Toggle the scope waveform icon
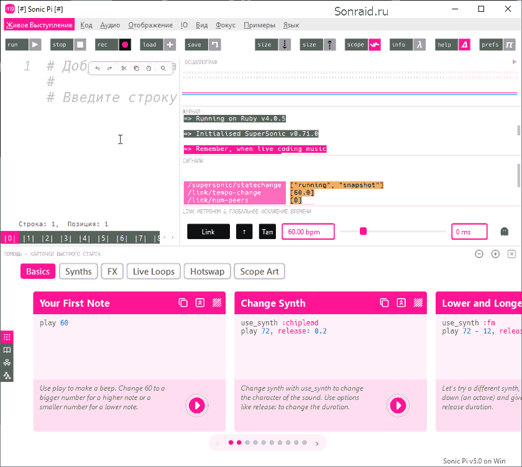 375,45
